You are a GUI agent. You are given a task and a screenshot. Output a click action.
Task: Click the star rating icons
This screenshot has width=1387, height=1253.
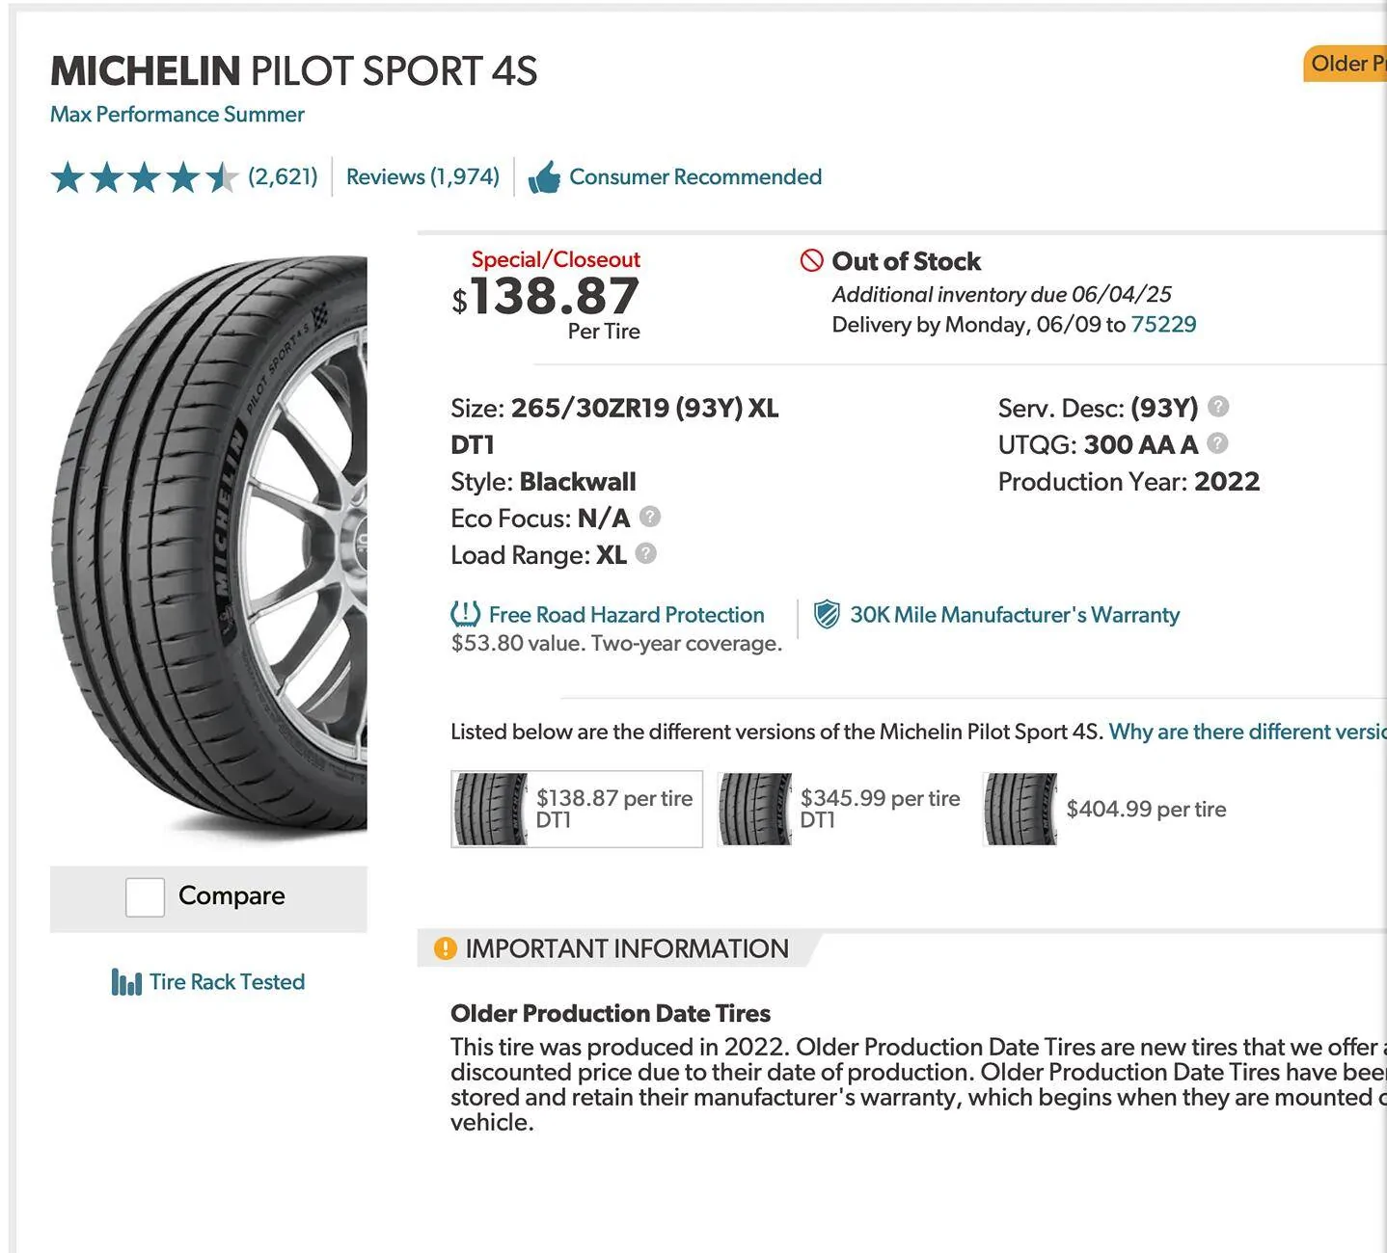click(x=144, y=177)
